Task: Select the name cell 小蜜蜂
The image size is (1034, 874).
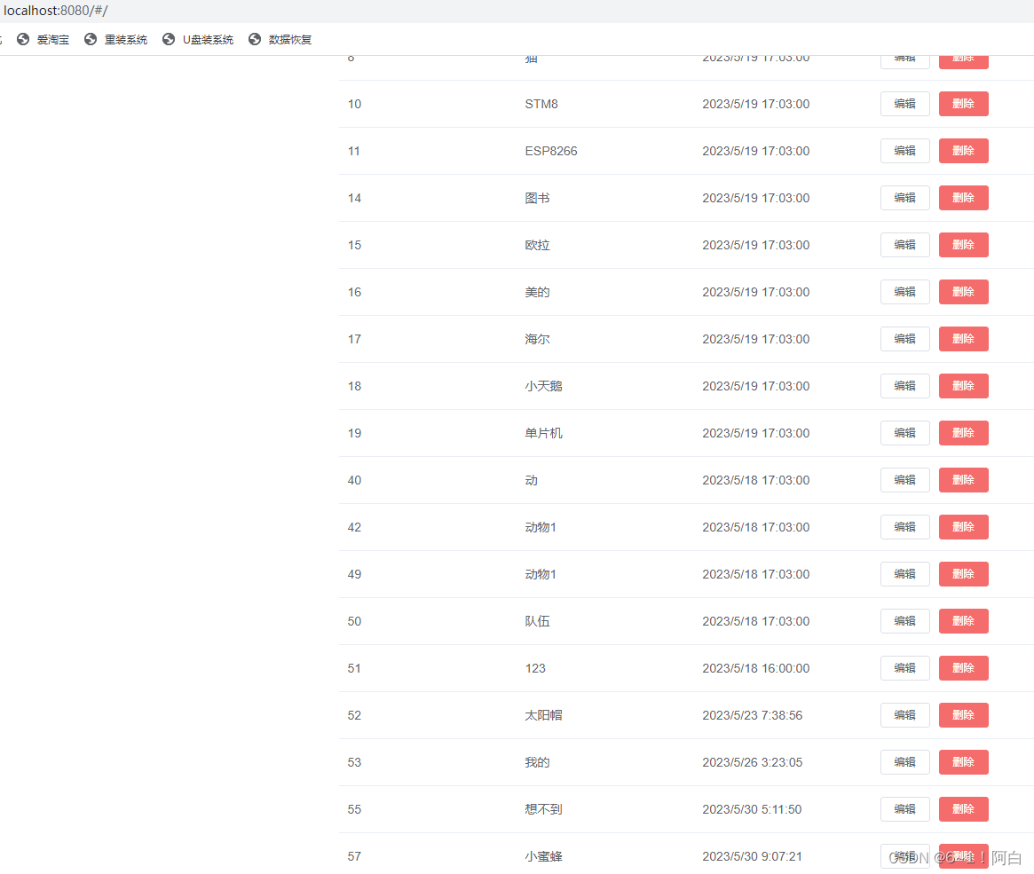Action: coord(543,856)
